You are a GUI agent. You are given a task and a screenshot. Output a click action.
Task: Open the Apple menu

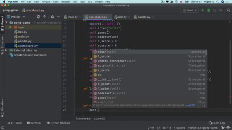click(4, 2)
